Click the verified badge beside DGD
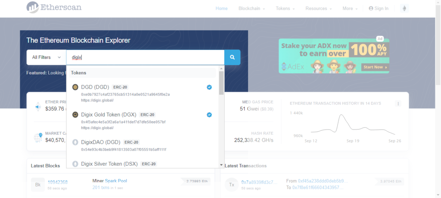 (209, 87)
